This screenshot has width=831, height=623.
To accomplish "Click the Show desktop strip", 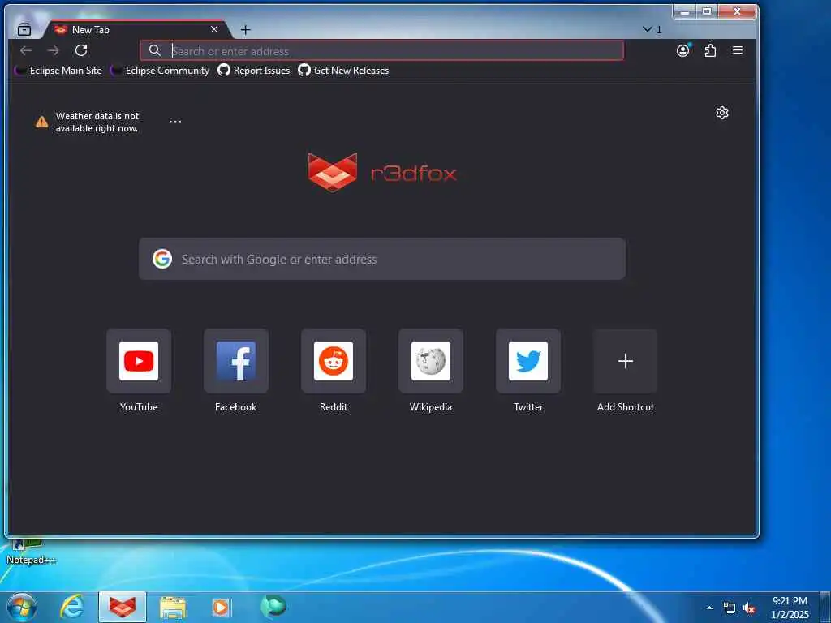I will tap(825, 608).
